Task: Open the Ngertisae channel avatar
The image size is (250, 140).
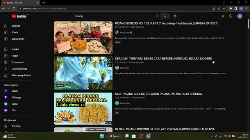Action: pos(117,68)
